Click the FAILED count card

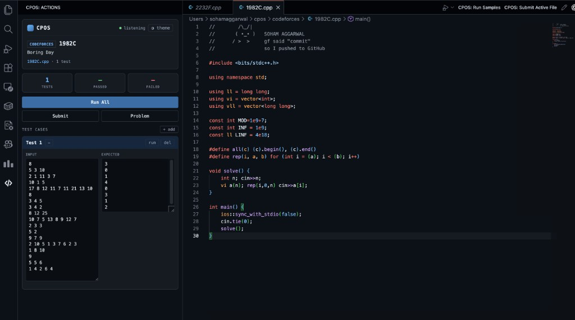153,83
